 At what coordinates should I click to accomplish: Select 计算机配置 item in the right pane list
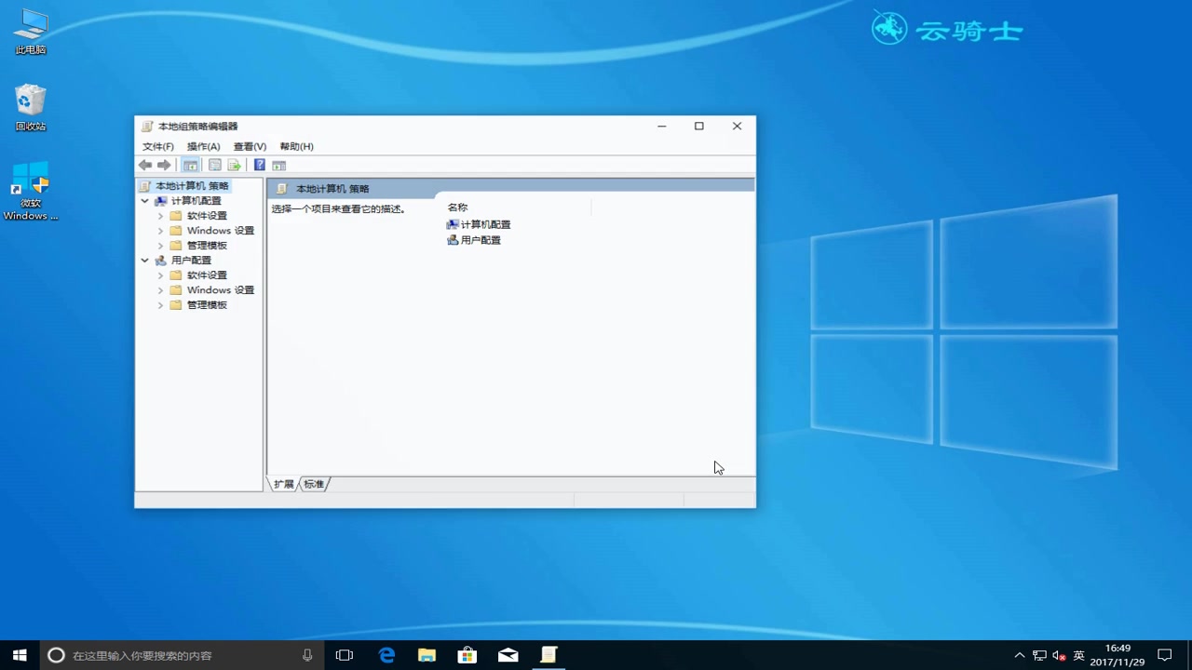point(479,224)
